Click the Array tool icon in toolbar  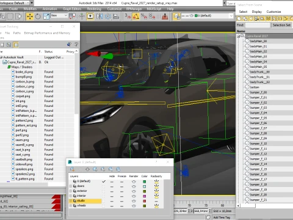[x=108, y=16]
